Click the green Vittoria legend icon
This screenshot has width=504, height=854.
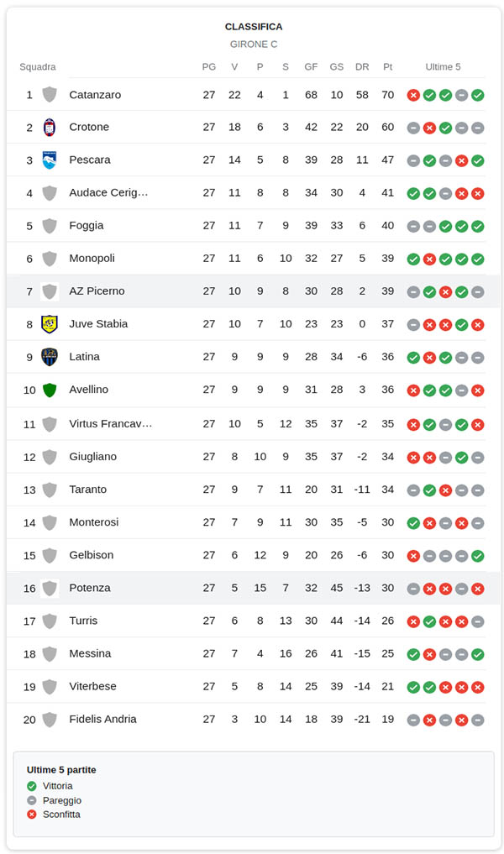pyautogui.click(x=32, y=786)
